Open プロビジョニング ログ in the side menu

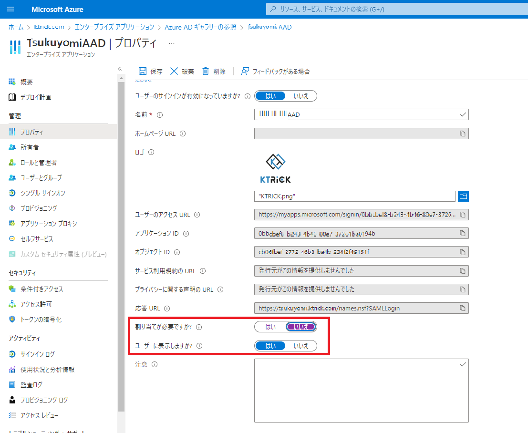[x=58, y=400]
